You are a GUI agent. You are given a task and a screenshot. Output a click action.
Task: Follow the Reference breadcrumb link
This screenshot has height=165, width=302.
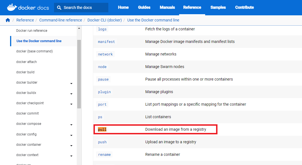pyautogui.click(x=25, y=20)
